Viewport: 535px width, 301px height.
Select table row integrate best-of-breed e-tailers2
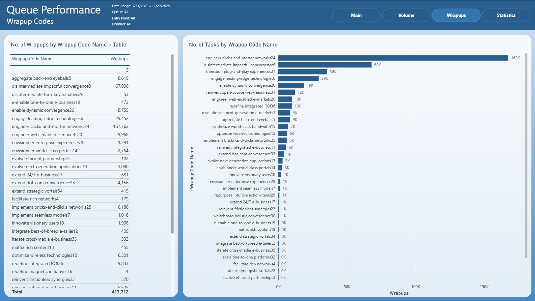coord(70,231)
